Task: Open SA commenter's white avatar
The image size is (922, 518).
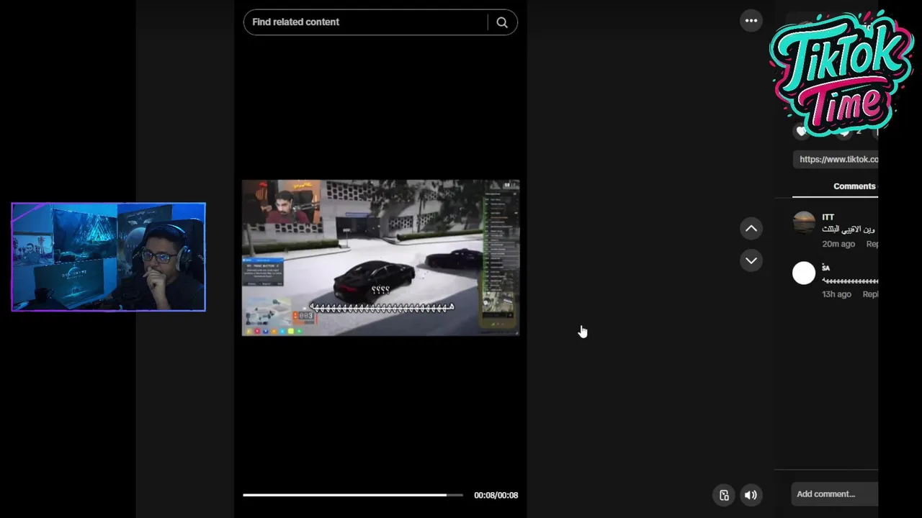Action: coord(804,273)
